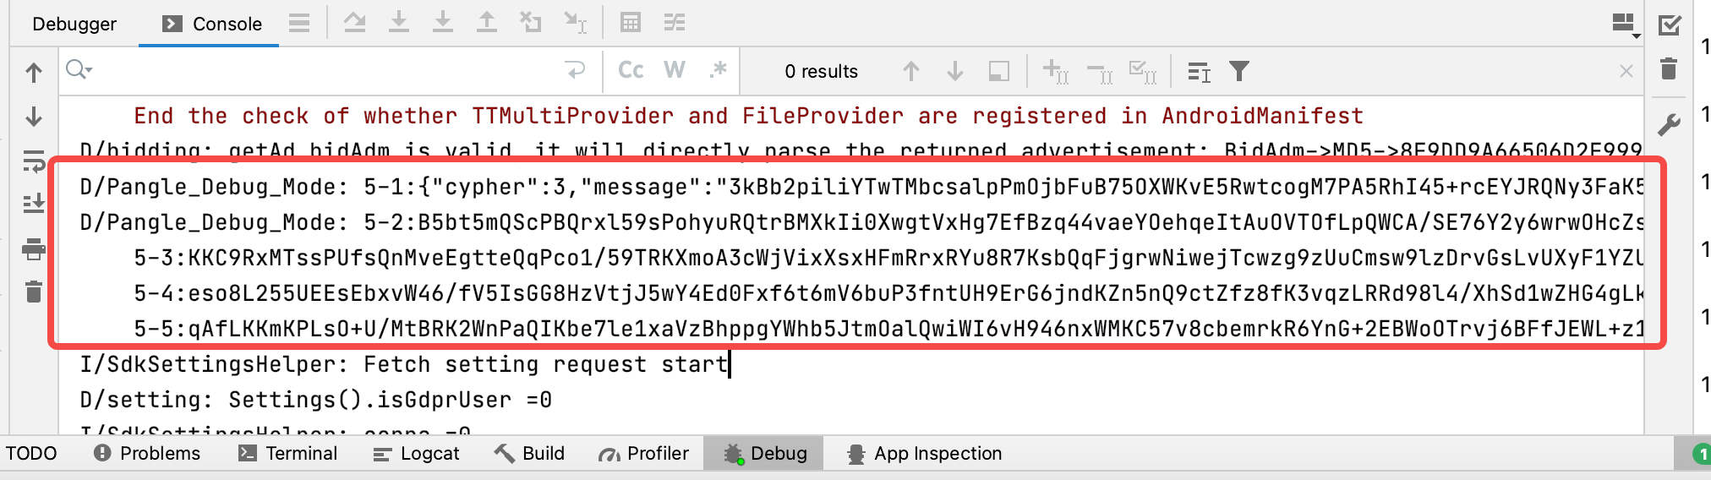Screen dimensions: 1711x480
Task: Toggle Words (W) search option
Action: coord(675,71)
